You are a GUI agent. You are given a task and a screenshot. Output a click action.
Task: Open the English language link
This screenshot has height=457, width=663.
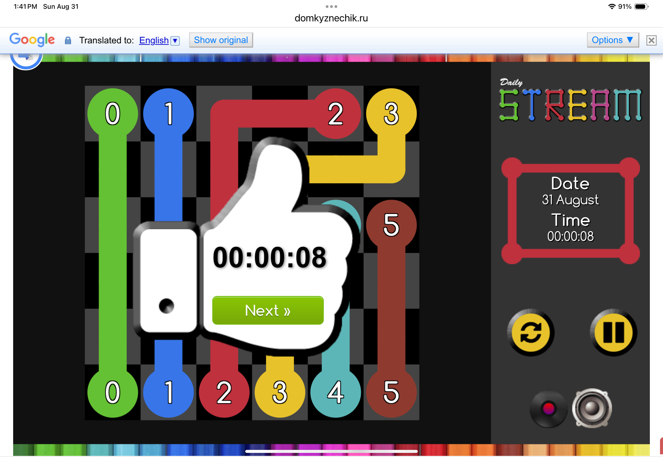(x=154, y=40)
